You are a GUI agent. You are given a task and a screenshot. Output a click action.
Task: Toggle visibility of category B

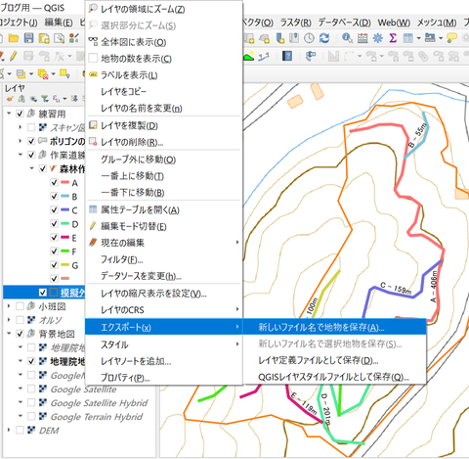click(x=54, y=197)
